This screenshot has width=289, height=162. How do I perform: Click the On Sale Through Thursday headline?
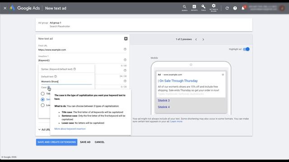coord(178,81)
